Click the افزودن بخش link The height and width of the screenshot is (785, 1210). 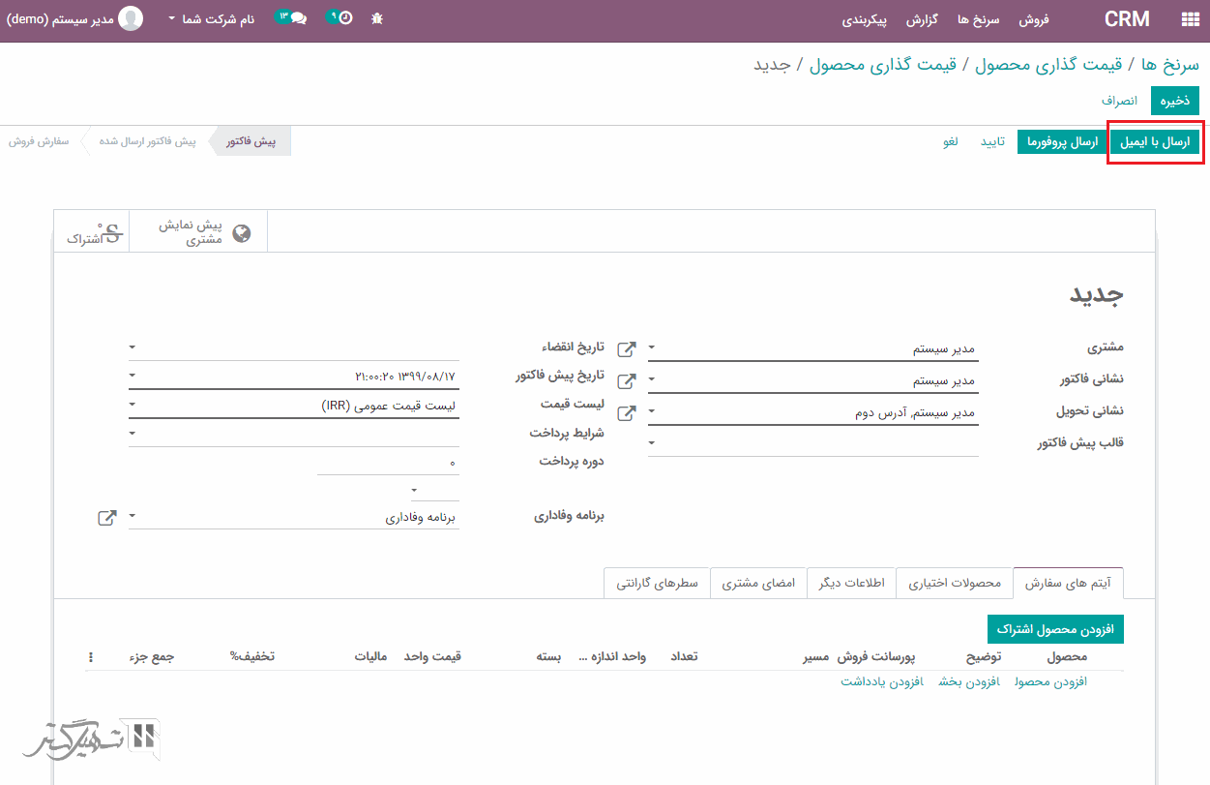pyautogui.click(x=968, y=681)
